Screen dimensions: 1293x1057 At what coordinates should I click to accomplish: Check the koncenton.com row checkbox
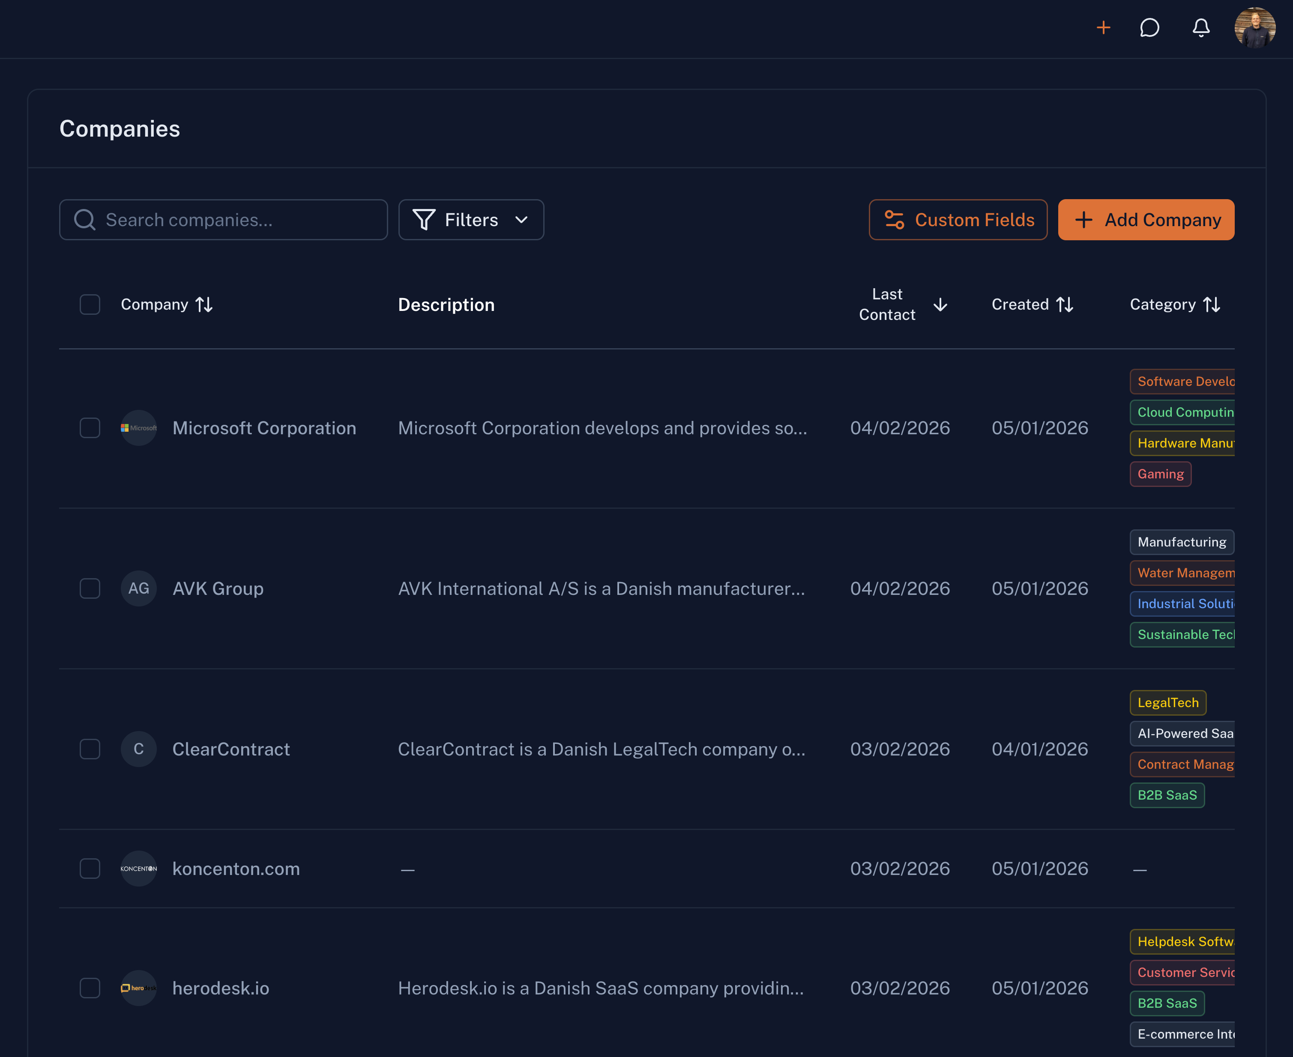tap(90, 869)
